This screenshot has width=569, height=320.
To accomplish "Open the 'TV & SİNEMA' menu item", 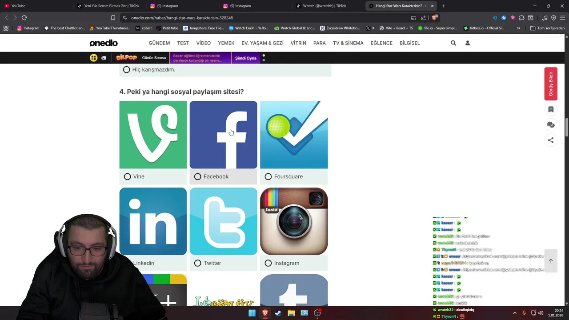I will point(348,43).
